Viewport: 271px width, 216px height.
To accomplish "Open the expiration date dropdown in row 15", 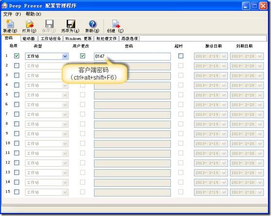I will point(260,192).
